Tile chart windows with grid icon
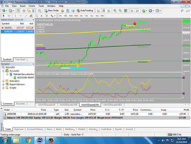This screenshot has height=144, width=191. pos(126,11)
